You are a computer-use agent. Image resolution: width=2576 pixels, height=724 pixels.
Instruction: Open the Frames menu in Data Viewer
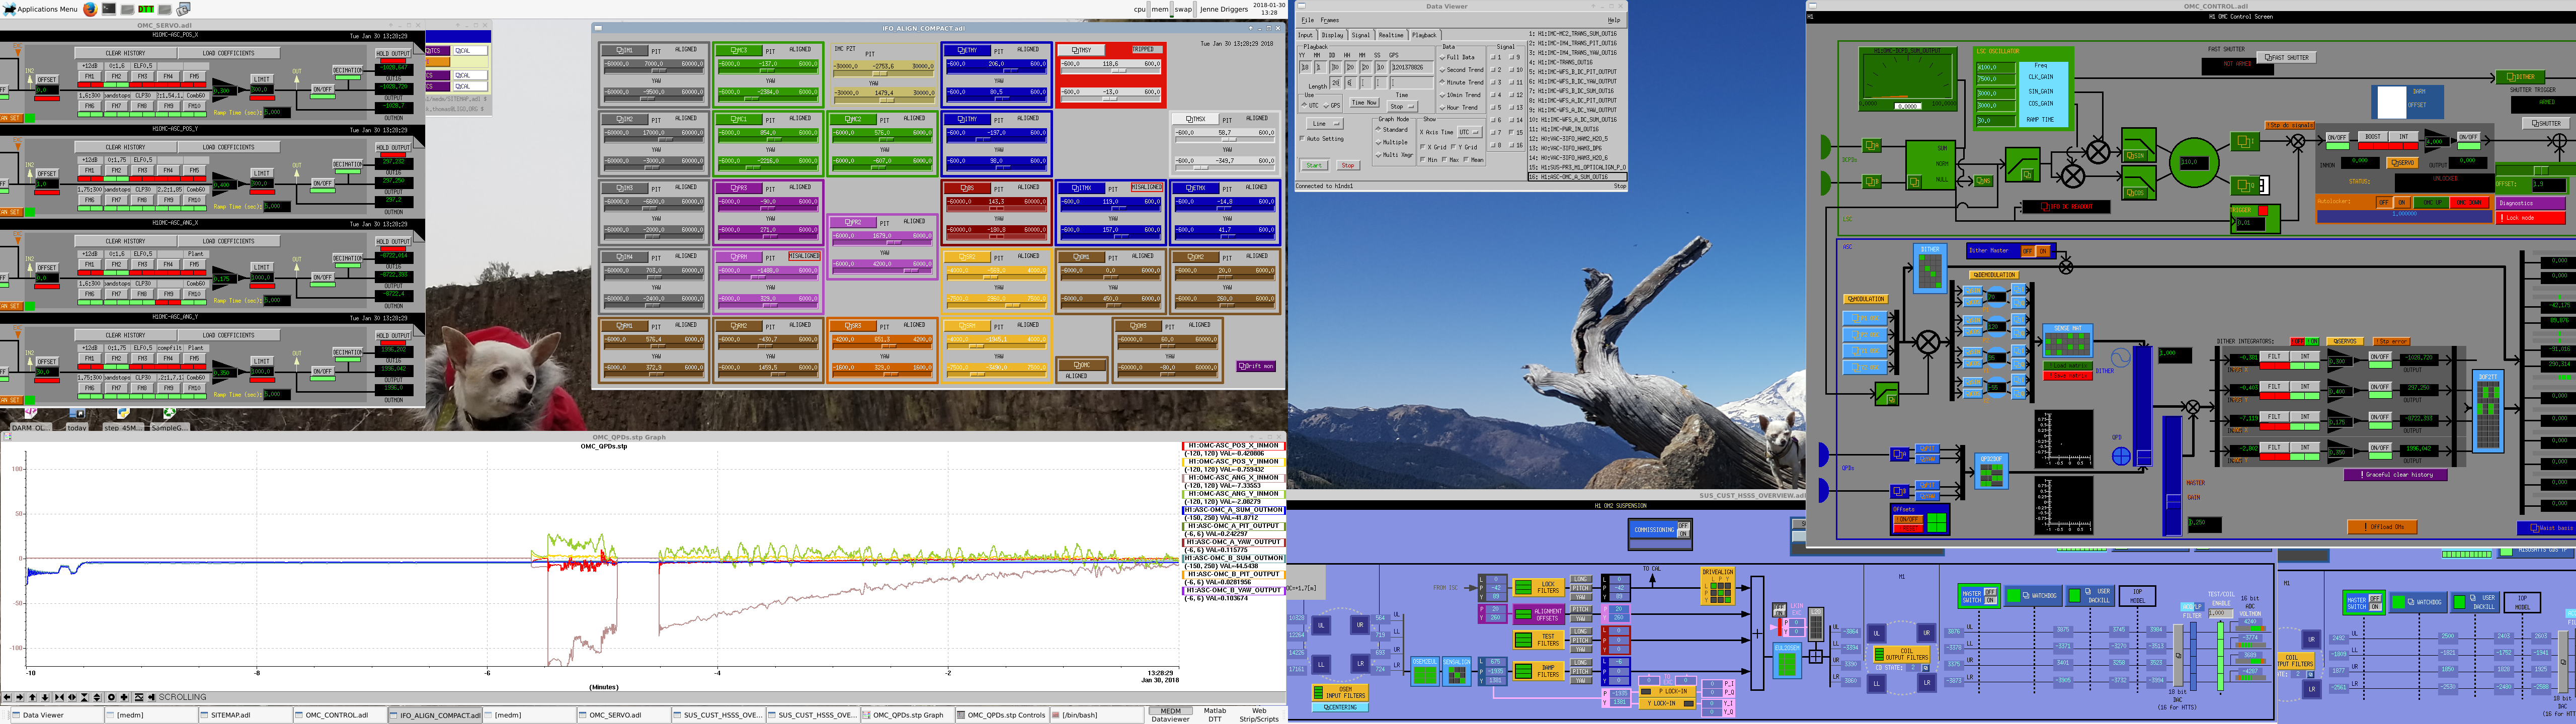[x=1330, y=20]
